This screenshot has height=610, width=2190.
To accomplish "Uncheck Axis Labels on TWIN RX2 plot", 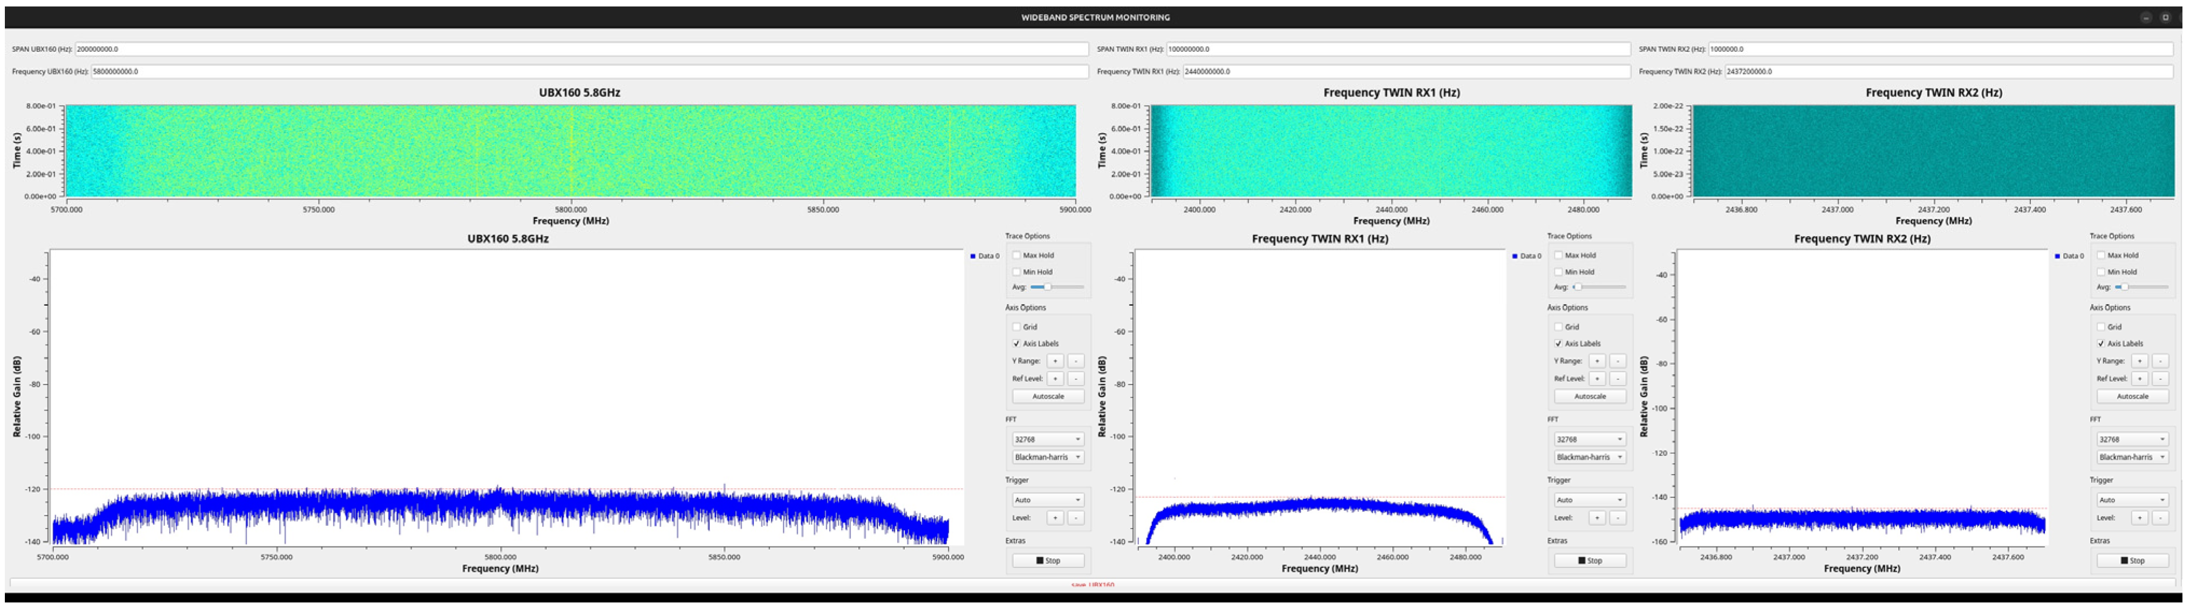I will click(x=2101, y=344).
